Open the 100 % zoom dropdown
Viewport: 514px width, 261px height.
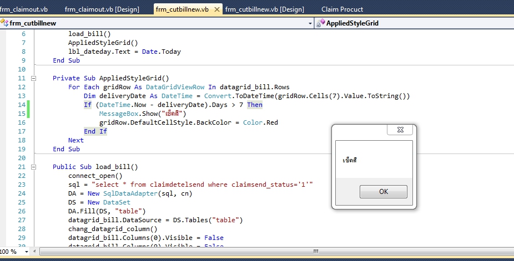[x=26, y=252]
